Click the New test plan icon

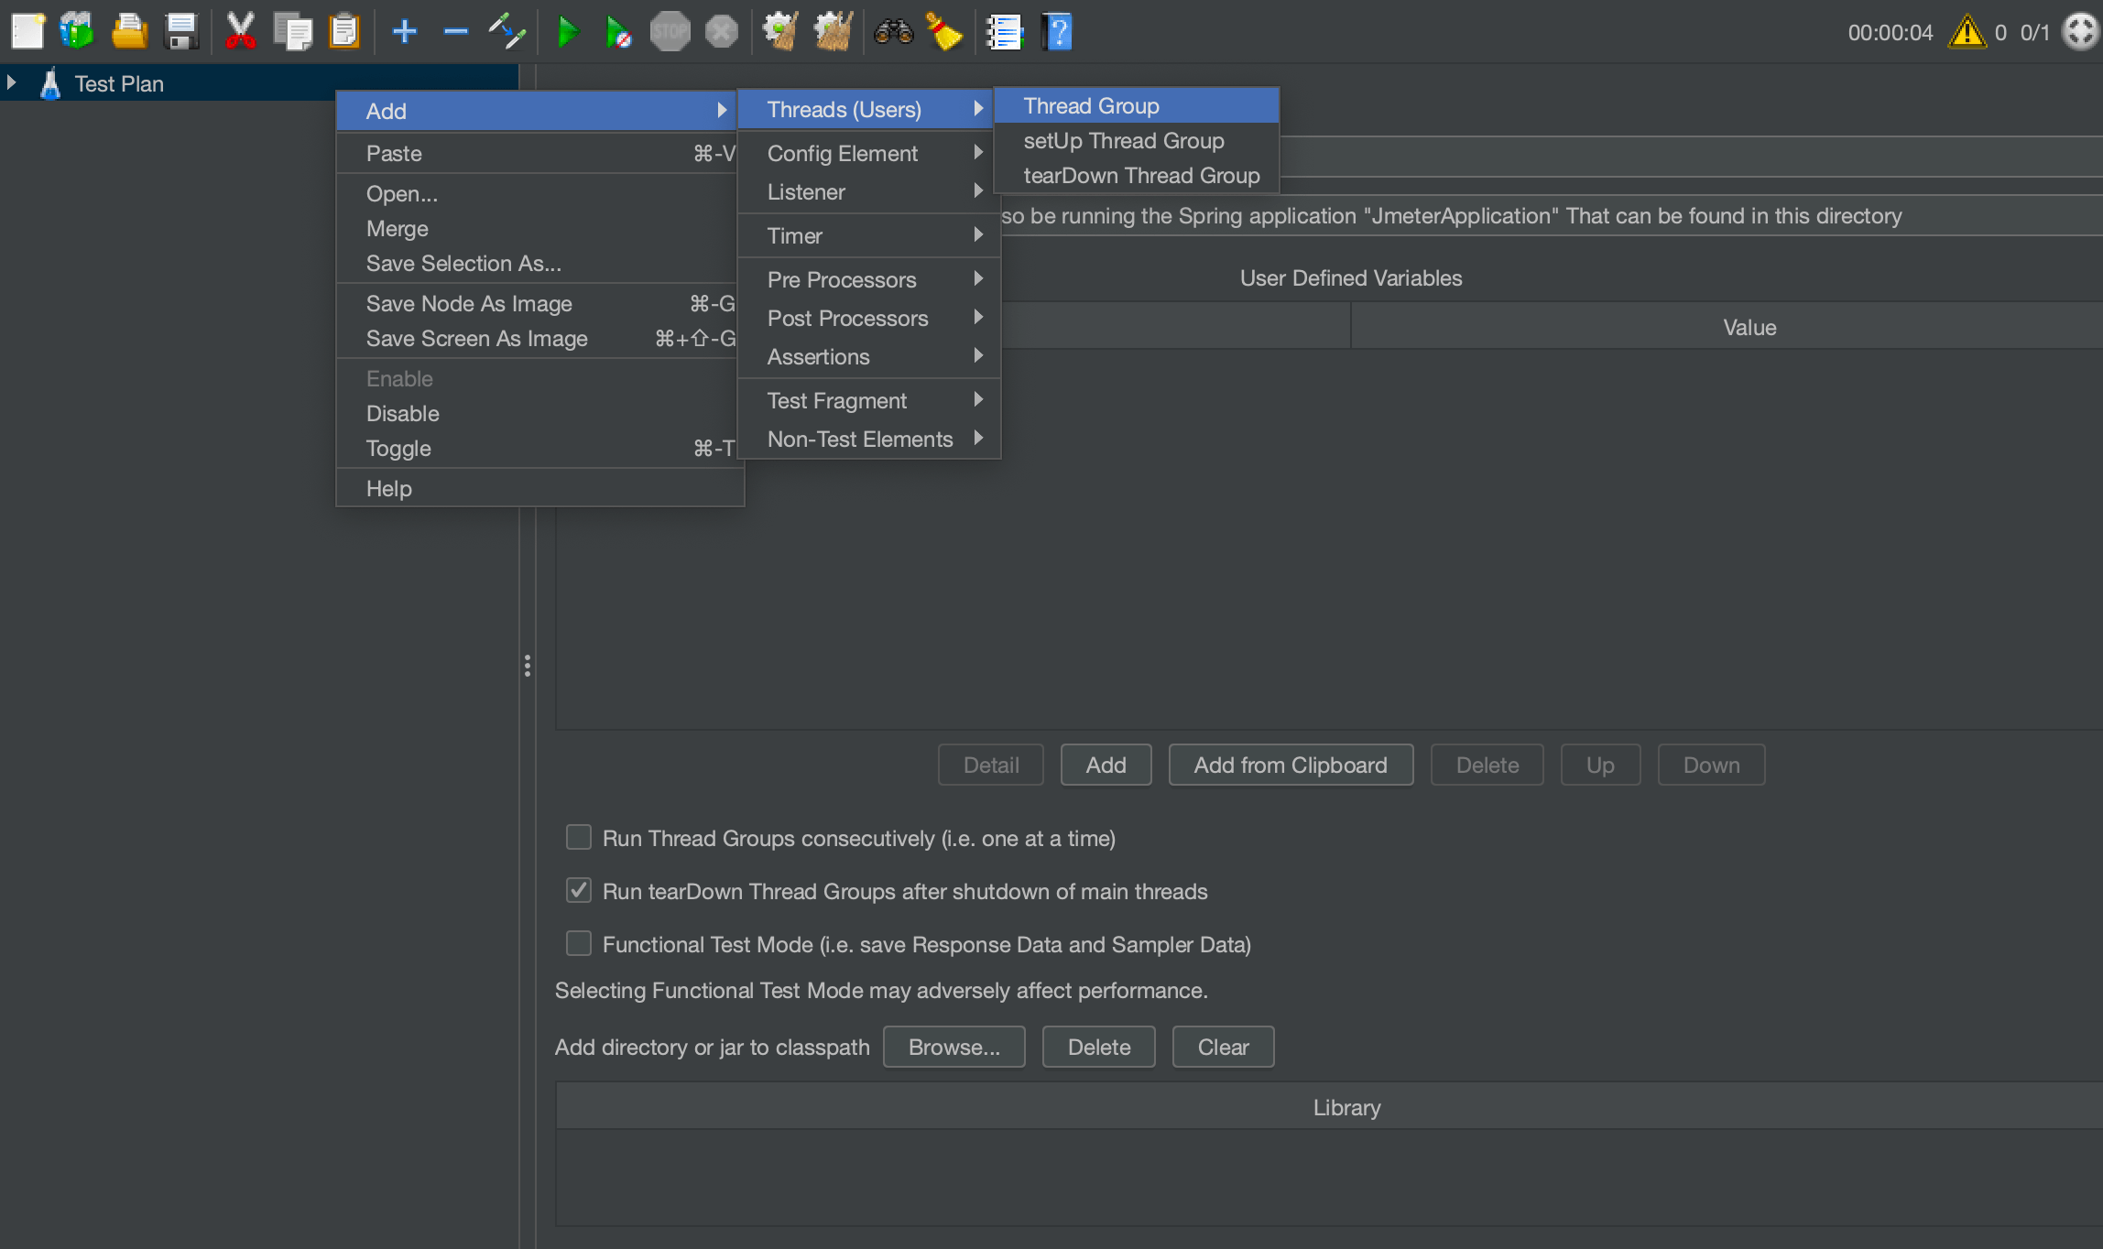coord(27,31)
